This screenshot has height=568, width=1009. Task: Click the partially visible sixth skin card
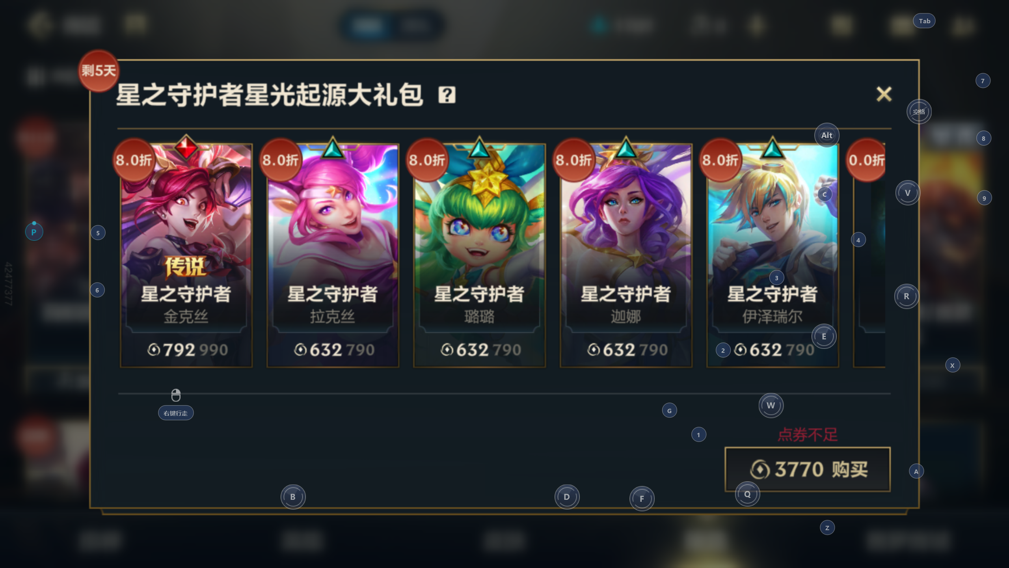(x=869, y=255)
